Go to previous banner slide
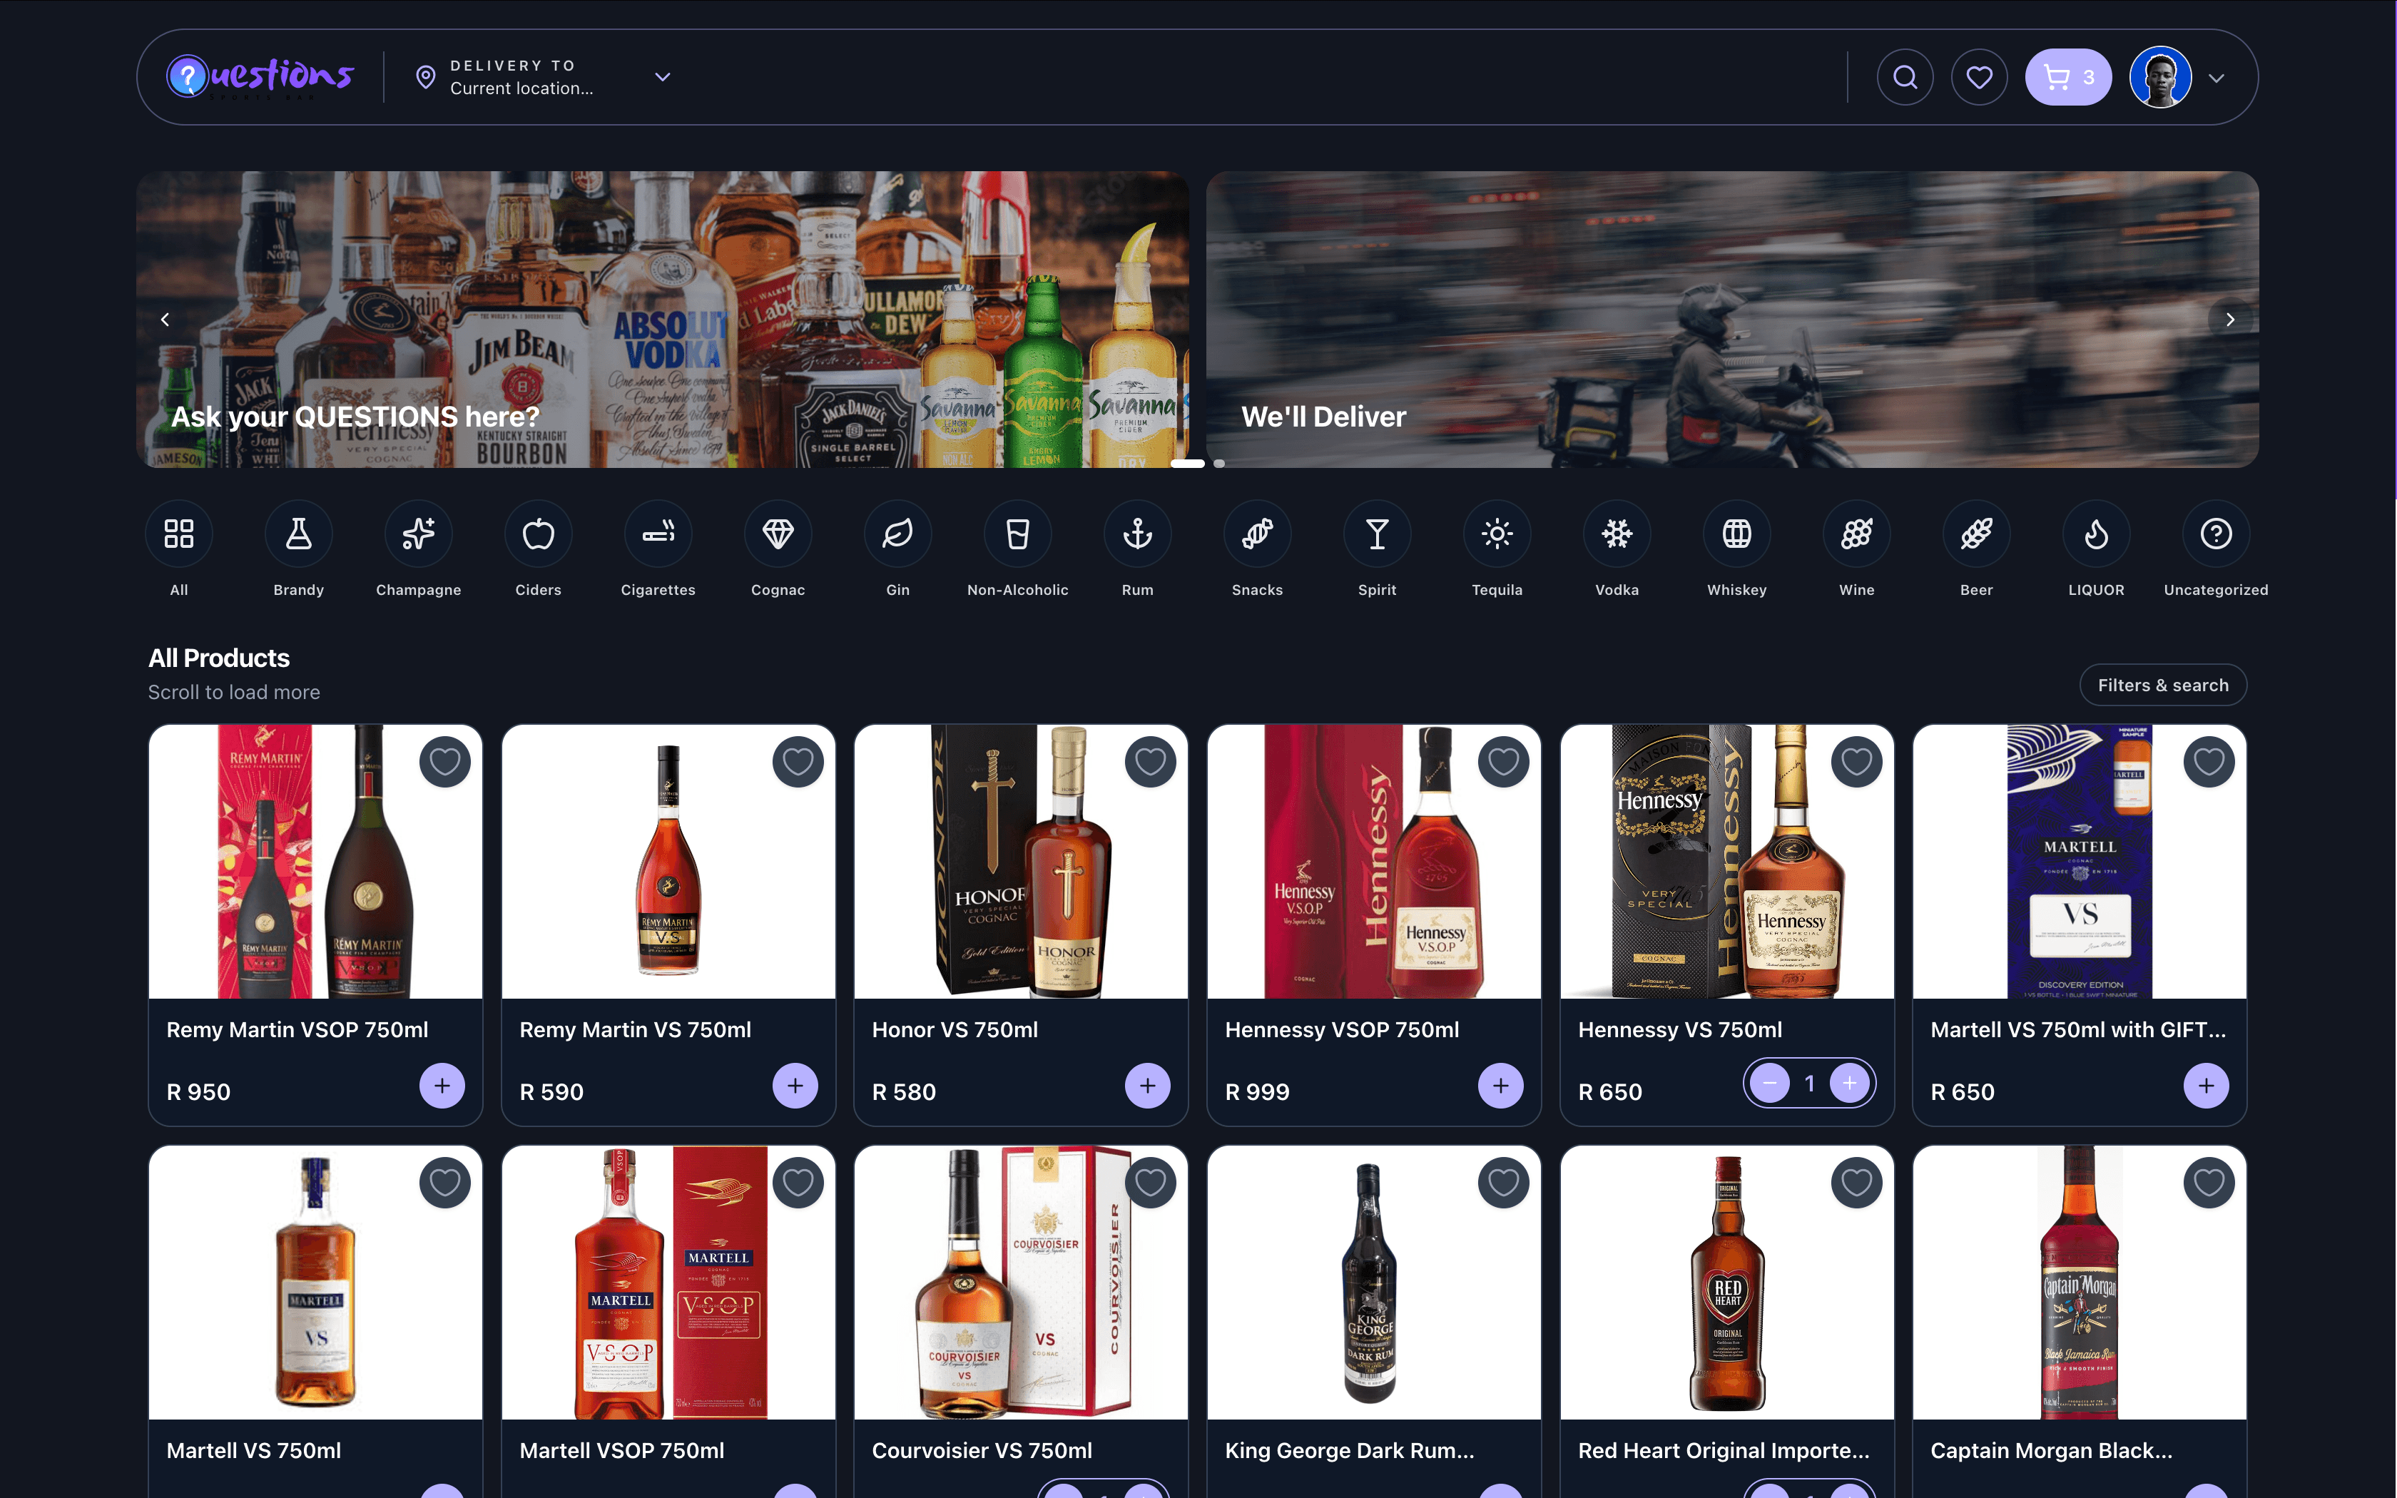This screenshot has height=1498, width=2397. (166, 319)
